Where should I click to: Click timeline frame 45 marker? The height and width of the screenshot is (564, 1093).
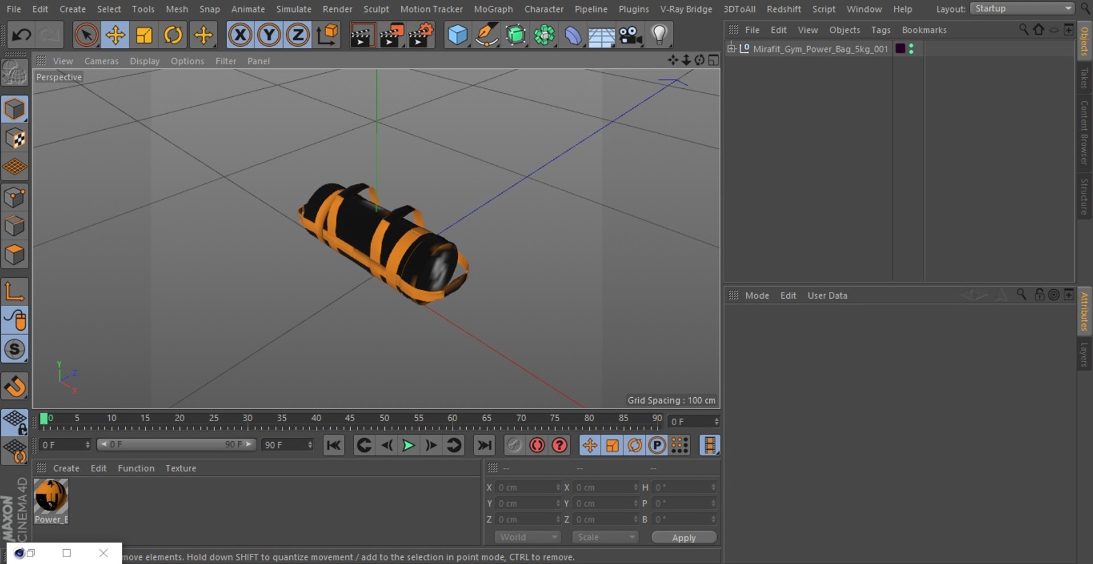click(x=350, y=418)
